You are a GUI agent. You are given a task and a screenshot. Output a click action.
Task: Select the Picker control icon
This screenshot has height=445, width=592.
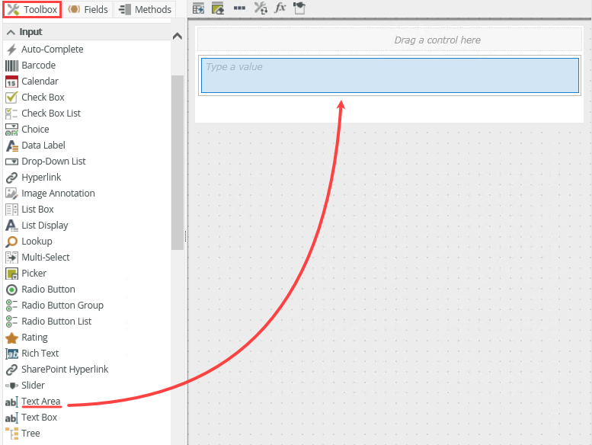(x=11, y=274)
